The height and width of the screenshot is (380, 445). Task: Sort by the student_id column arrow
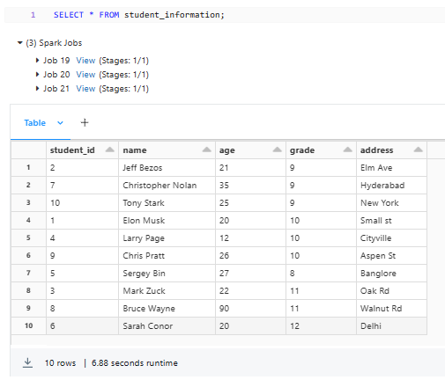pos(110,150)
